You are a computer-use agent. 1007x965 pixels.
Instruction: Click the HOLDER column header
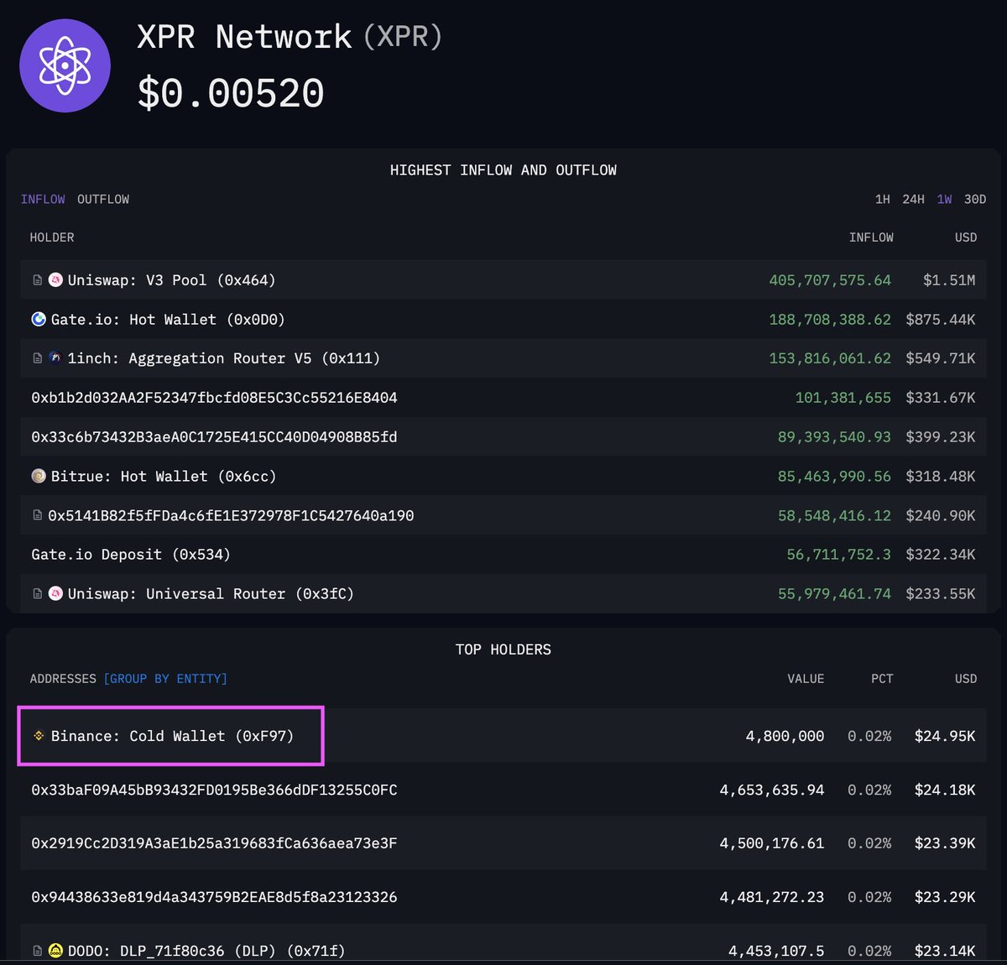[x=52, y=237]
